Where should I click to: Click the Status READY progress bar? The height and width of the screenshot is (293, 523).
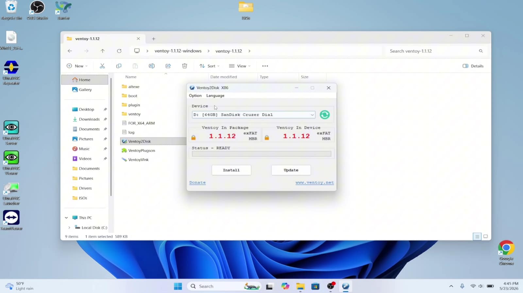tap(261, 154)
